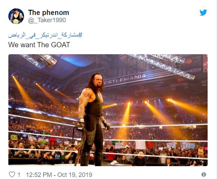This screenshot has height=179, width=217.
Task: Open the timestamp 12:52 PM - Oct 19, 2019
Action: (x=60, y=174)
